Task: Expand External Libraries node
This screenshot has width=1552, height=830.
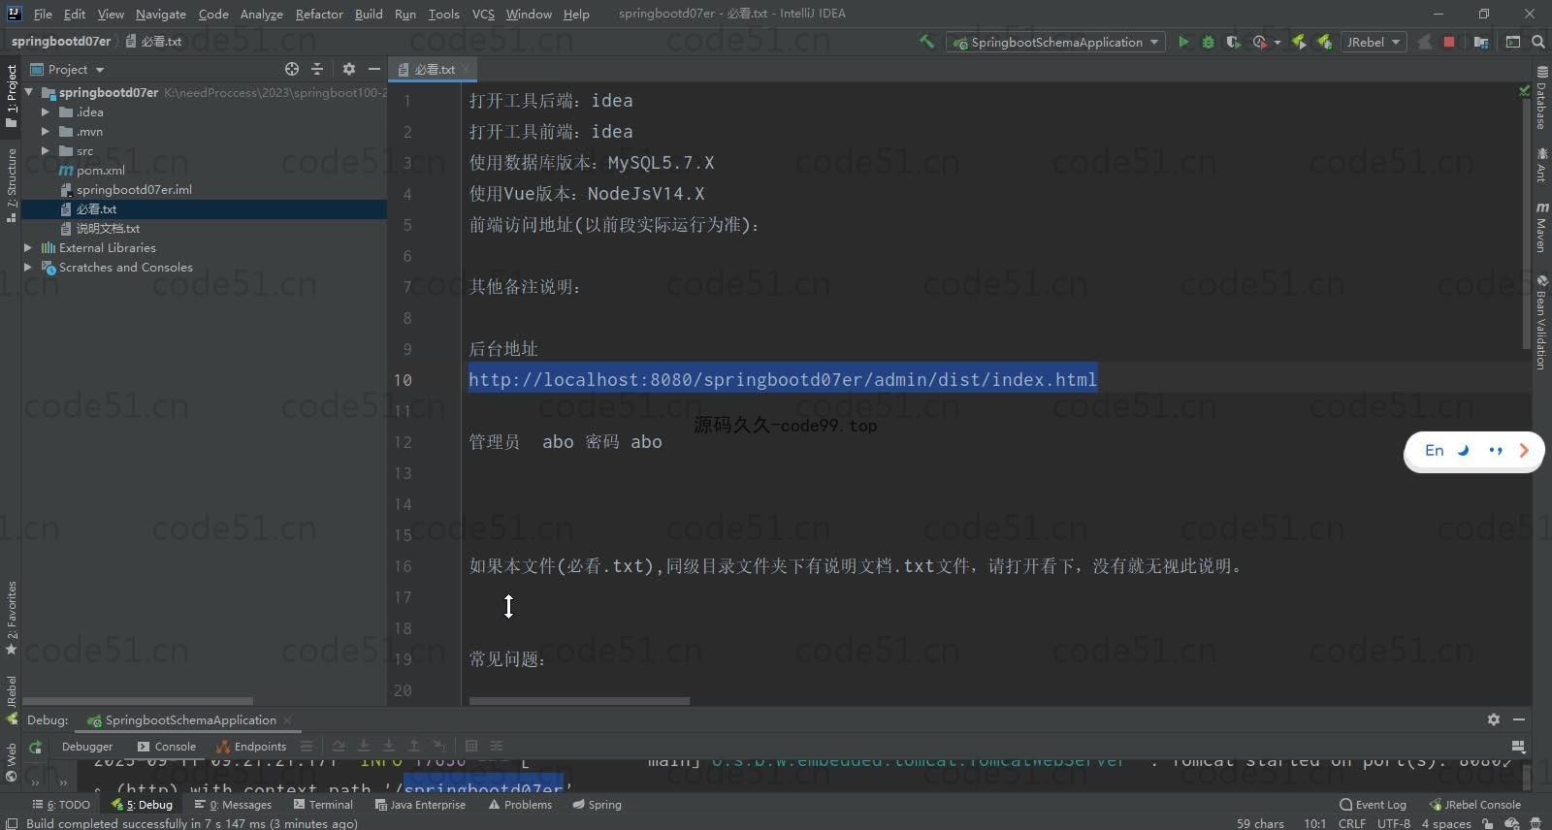Action: (28, 247)
